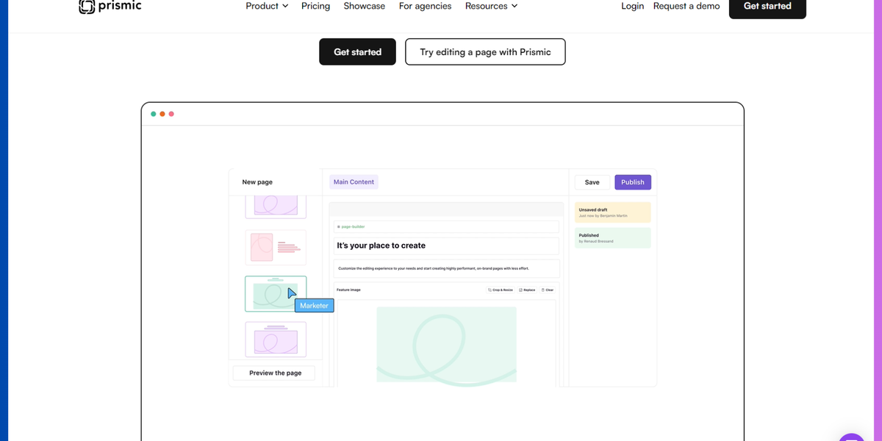Screen dimensions: 882x441
Task: Click the Clear trash icon beside Replace
Action: click(543, 290)
